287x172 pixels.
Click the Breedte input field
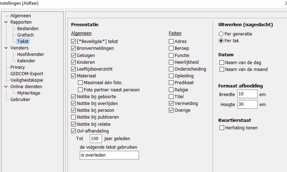coord(247,94)
